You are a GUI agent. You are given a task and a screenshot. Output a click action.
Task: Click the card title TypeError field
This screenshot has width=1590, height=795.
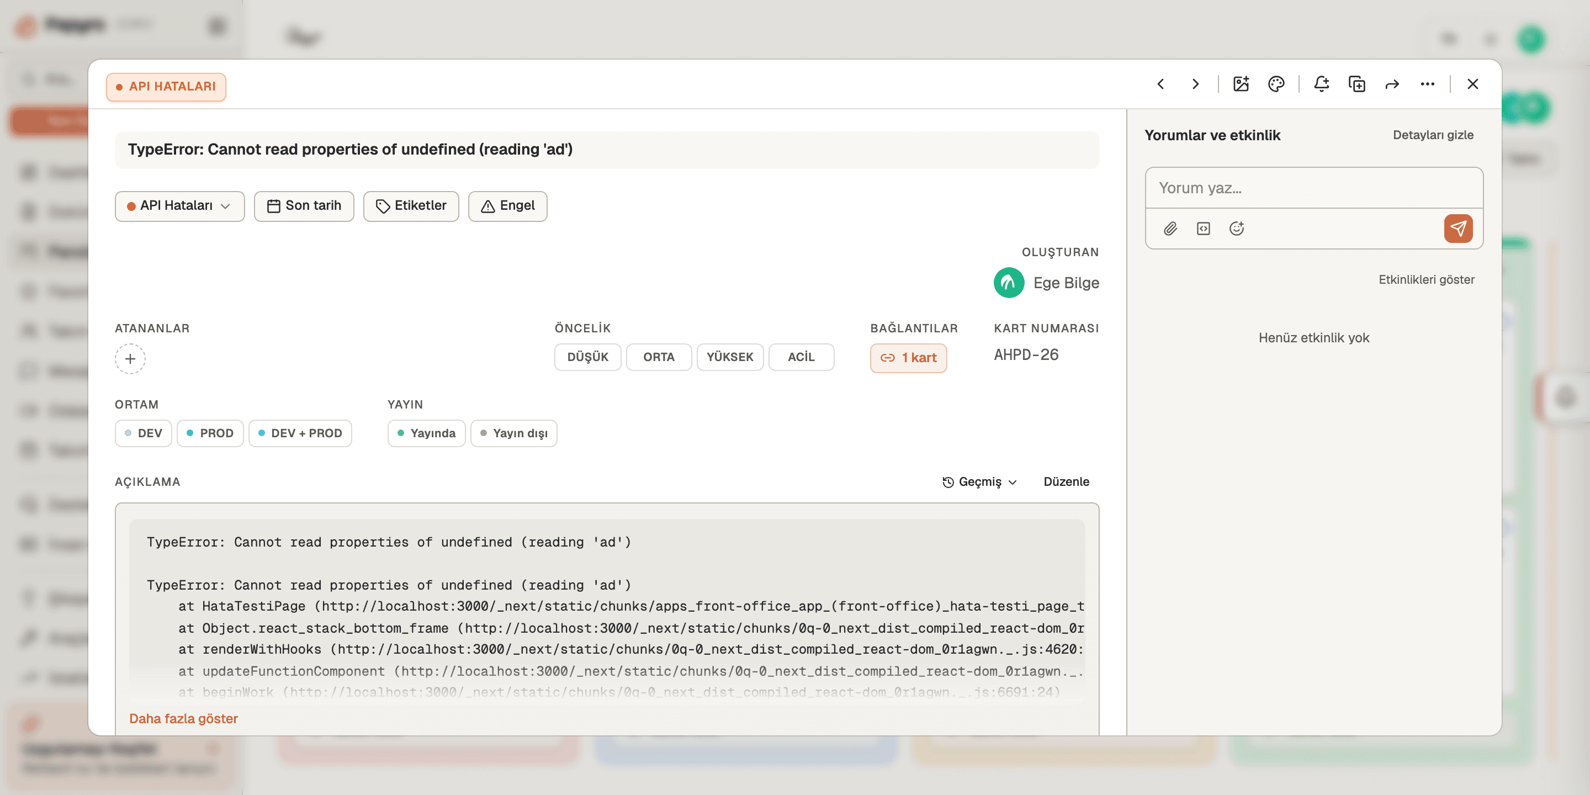coord(607,150)
